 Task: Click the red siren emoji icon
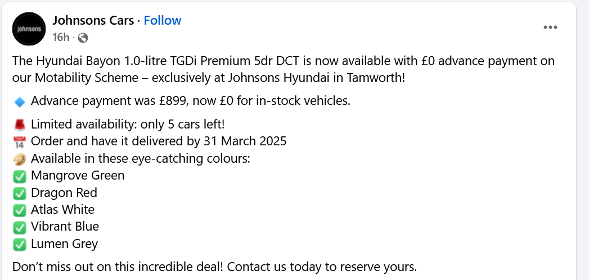click(x=20, y=125)
